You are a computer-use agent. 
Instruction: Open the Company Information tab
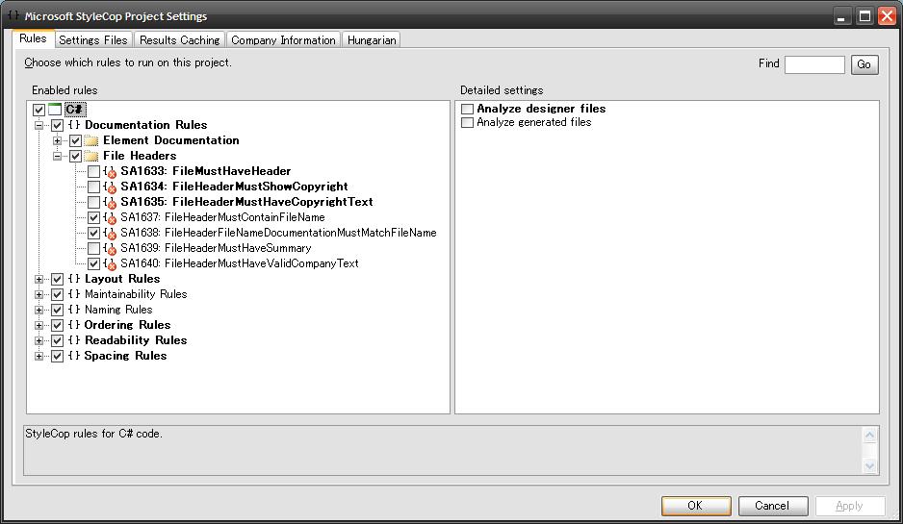tap(283, 39)
